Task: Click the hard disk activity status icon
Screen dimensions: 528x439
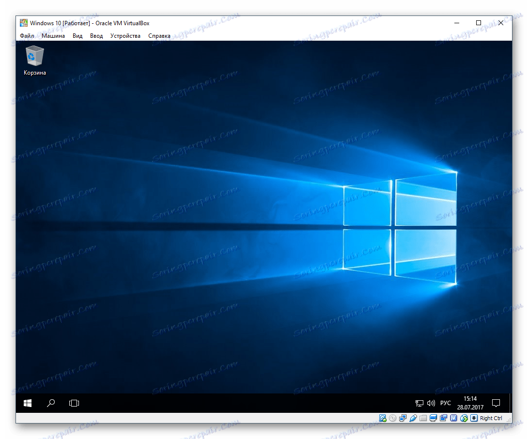Action: [383, 418]
